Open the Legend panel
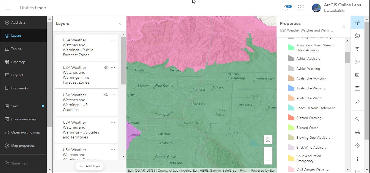The image size is (370, 173). pos(23,75)
